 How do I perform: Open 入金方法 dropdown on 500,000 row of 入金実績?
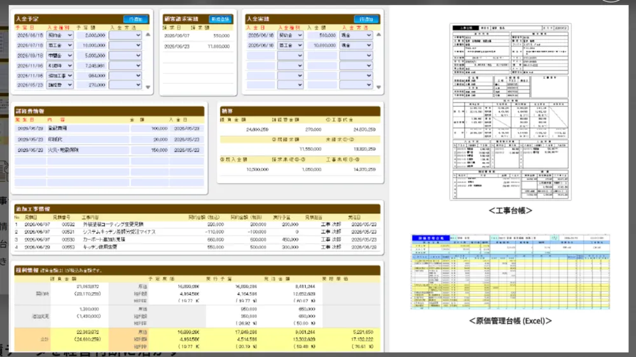(x=356, y=35)
